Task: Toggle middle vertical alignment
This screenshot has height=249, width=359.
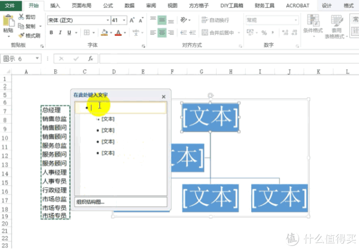Action: (162, 20)
